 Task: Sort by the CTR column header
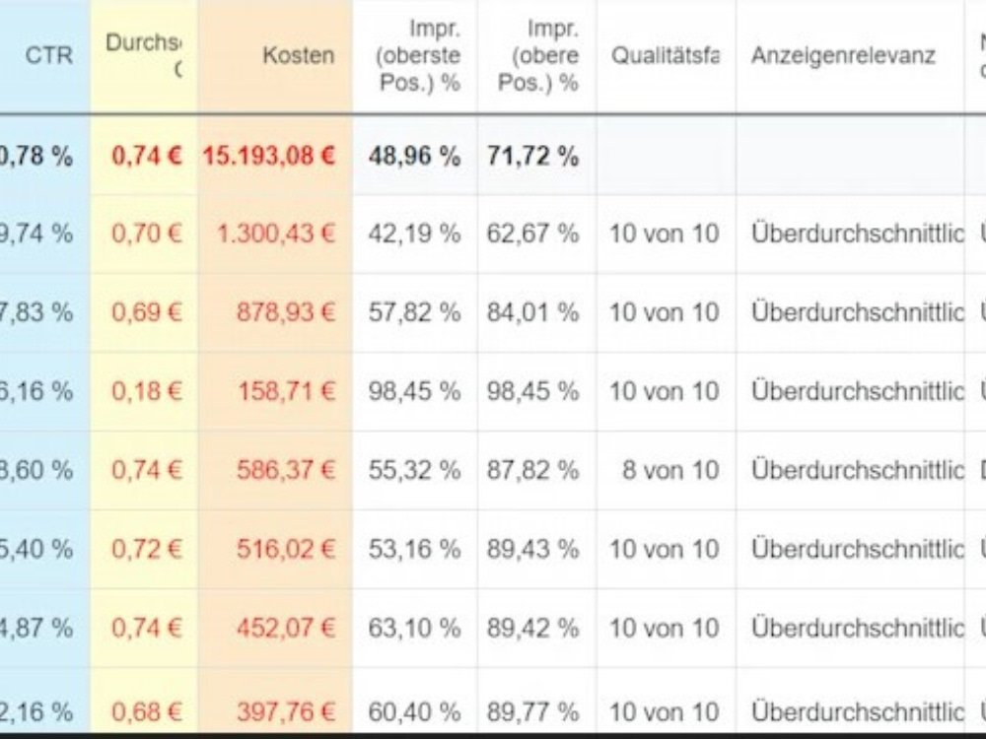(x=48, y=55)
